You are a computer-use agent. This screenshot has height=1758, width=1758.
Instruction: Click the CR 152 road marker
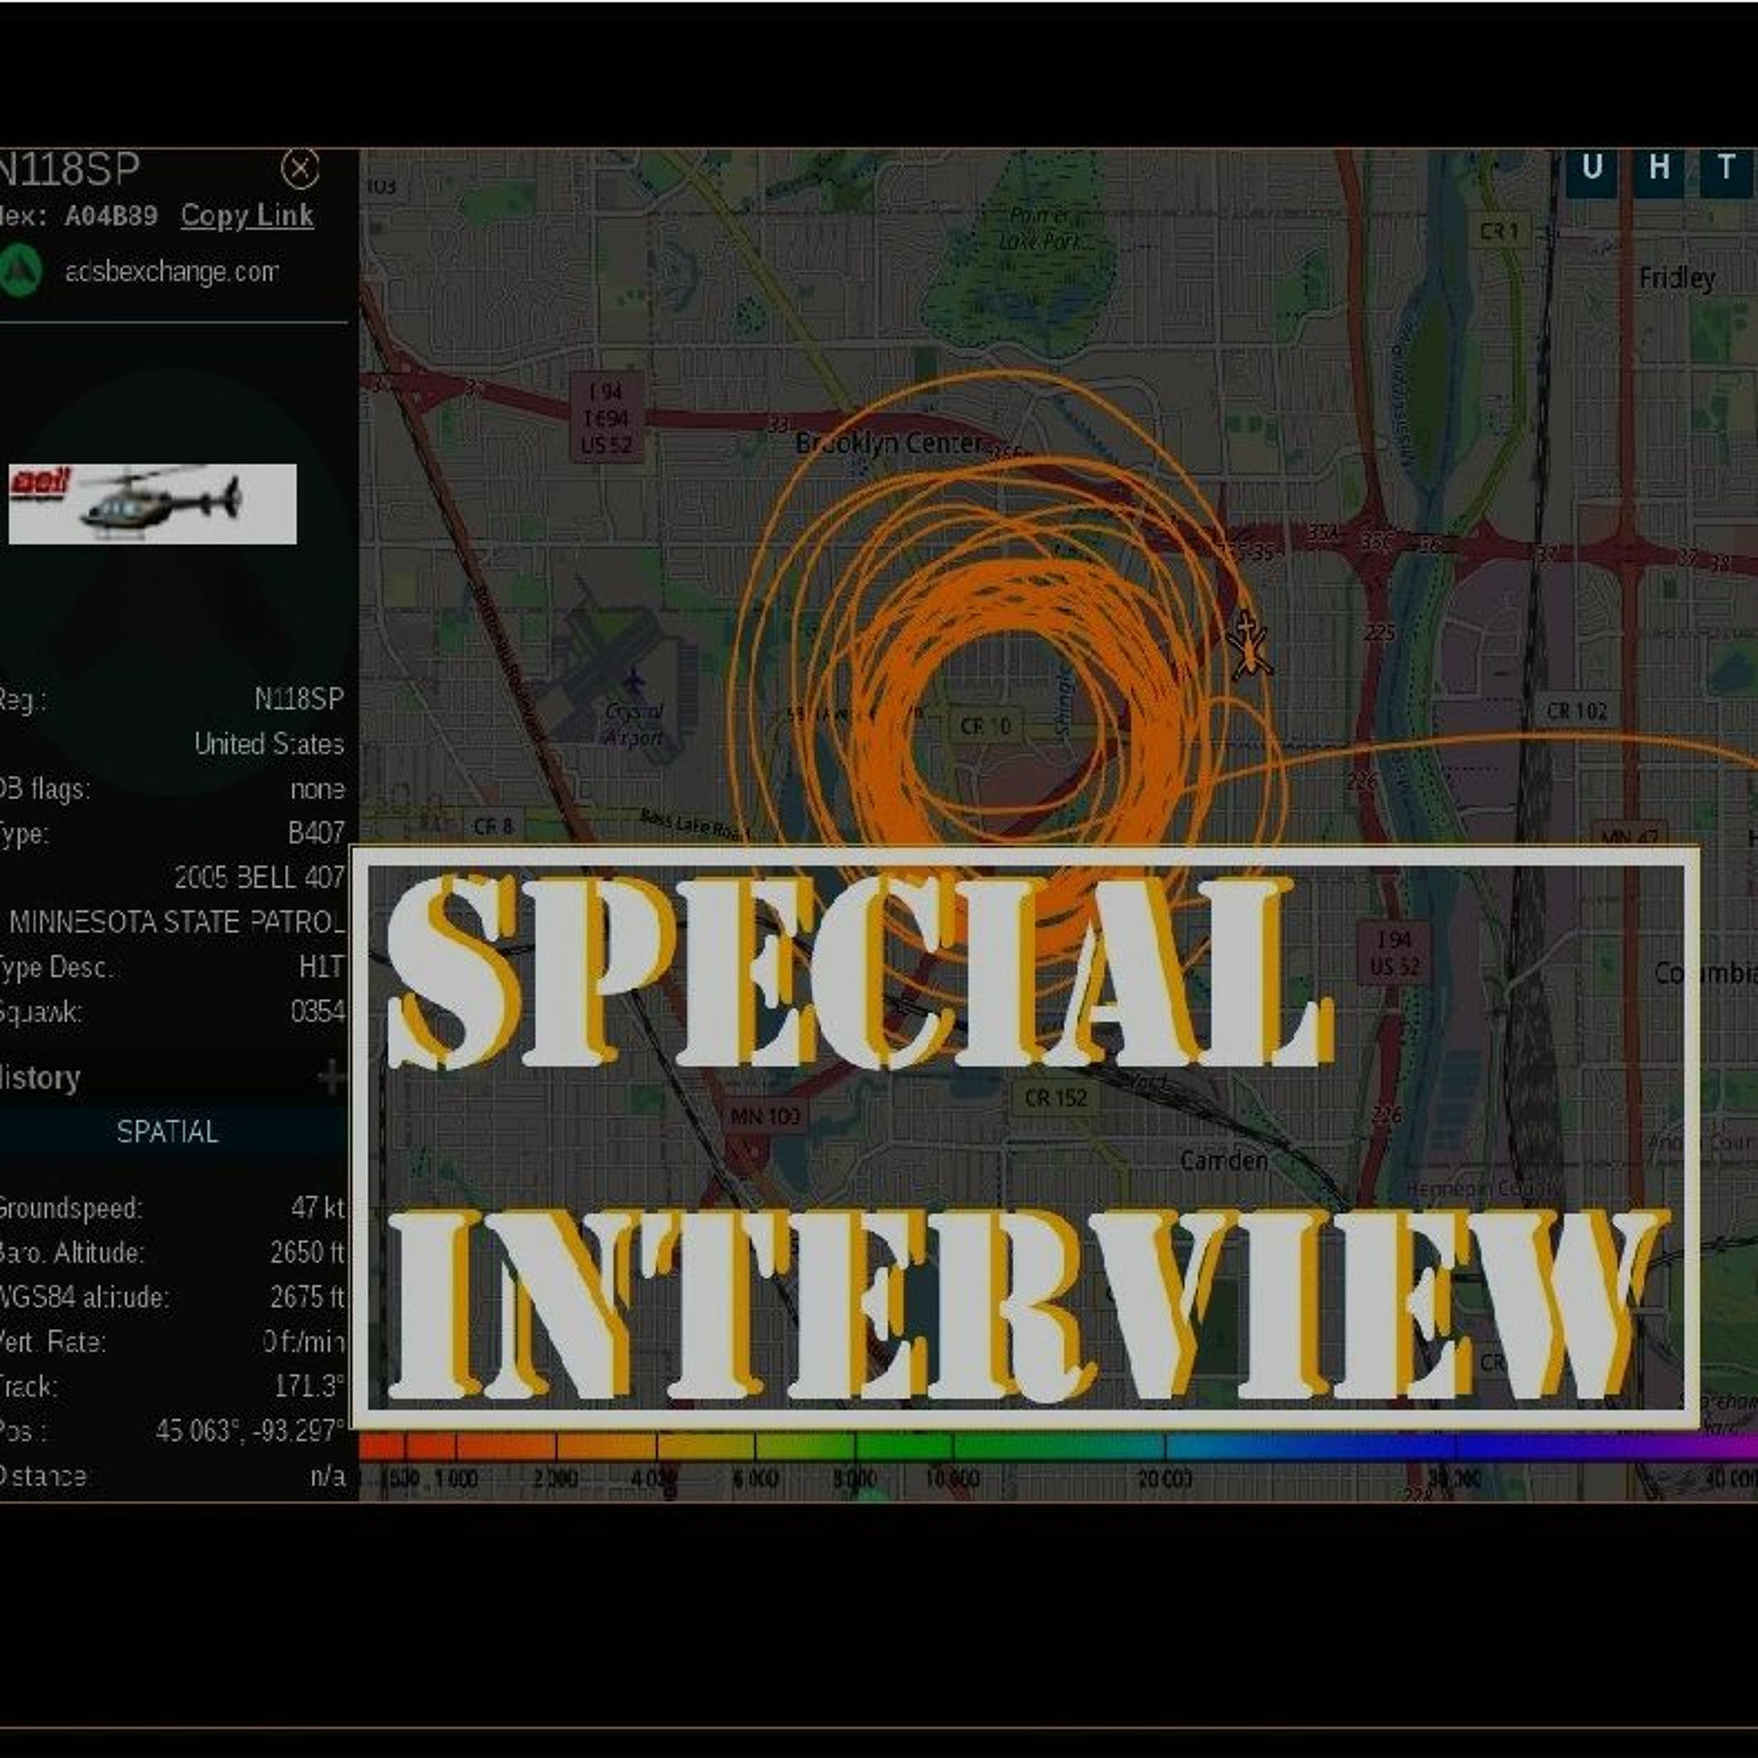coord(1055,1098)
